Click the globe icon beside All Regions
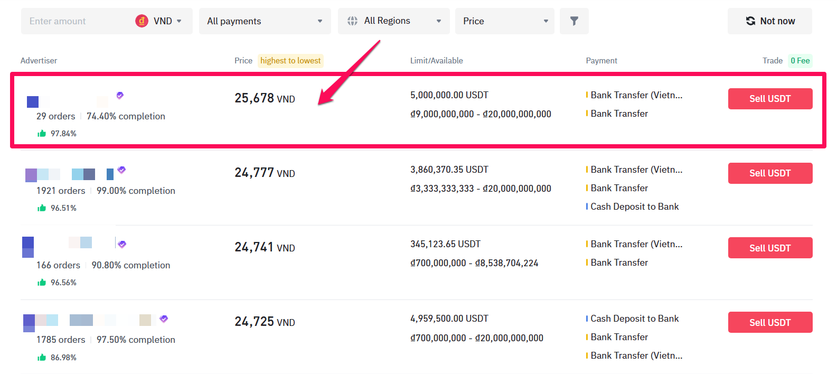The height and width of the screenshot is (374, 837). pos(352,21)
